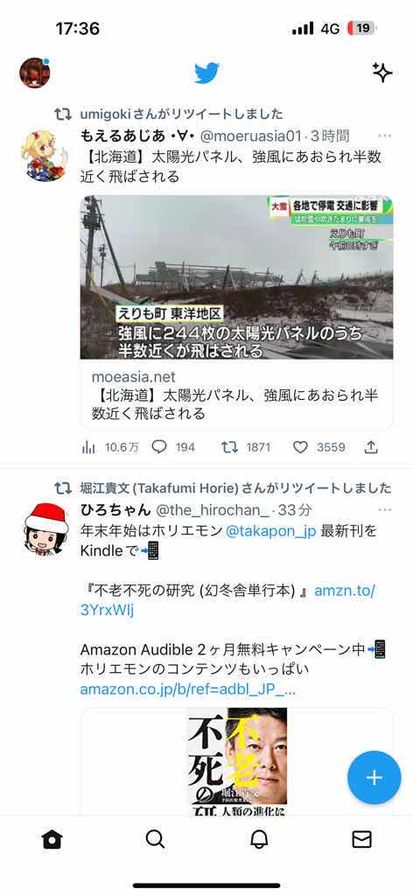The height and width of the screenshot is (896, 413).
Task: Tap the Twitter bird logo
Action: point(206,73)
